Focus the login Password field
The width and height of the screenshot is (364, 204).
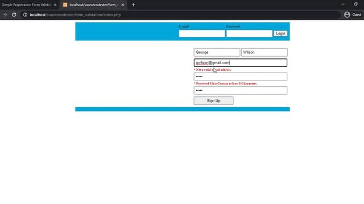[249, 33]
